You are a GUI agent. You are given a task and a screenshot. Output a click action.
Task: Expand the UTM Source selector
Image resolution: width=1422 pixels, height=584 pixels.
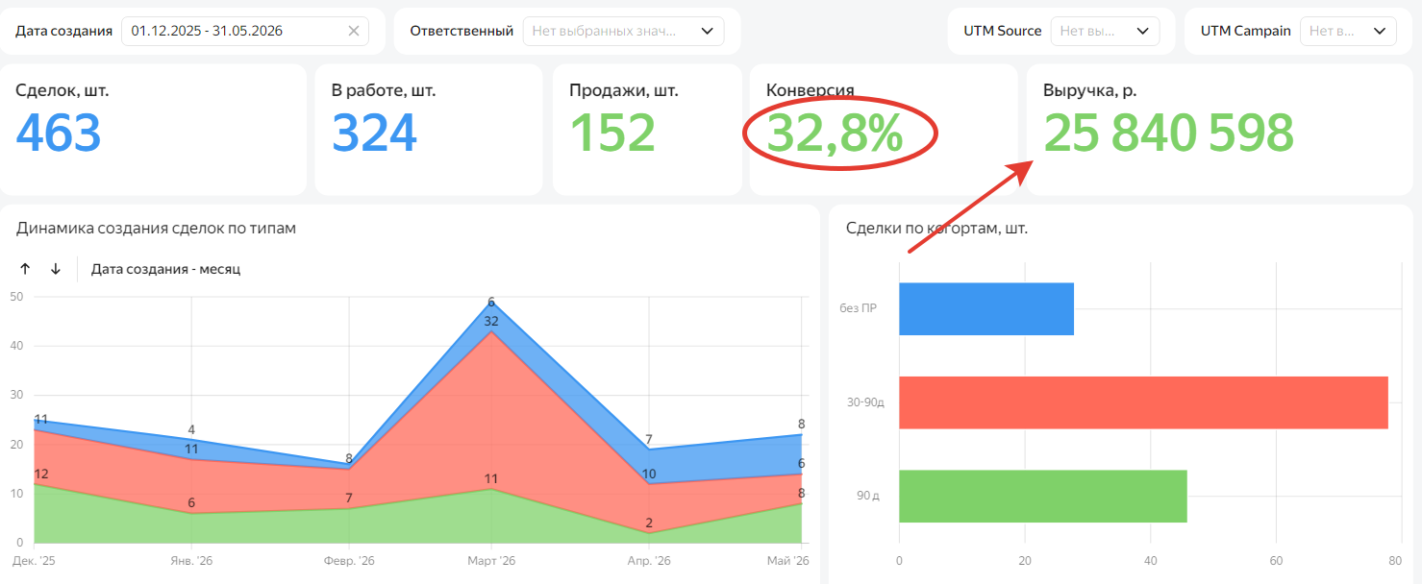click(x=1105, y=31)
